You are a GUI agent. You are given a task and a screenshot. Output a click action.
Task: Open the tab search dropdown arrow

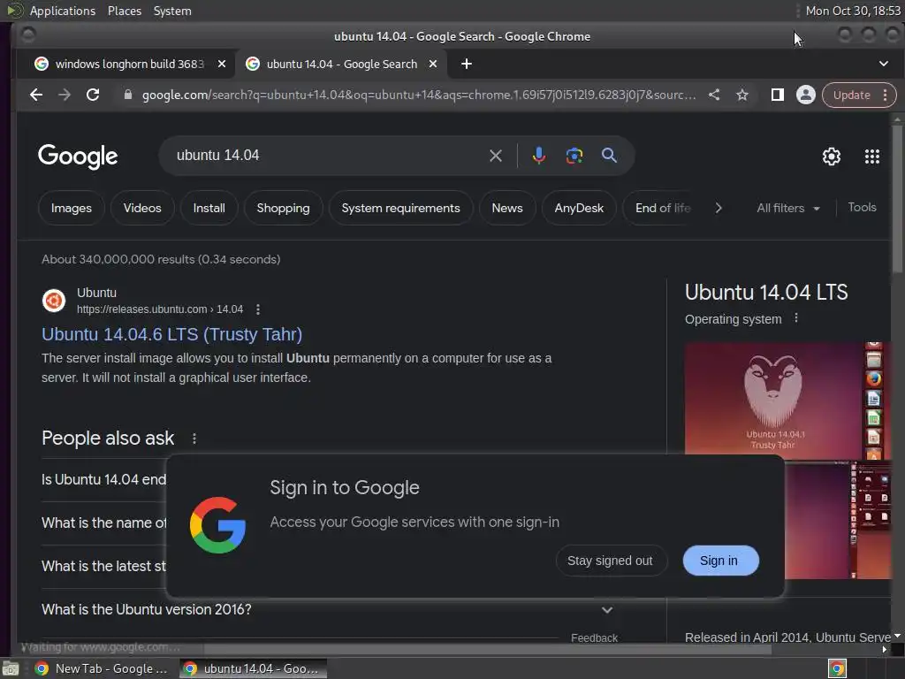pyautogui.click(x=883, y=64)
